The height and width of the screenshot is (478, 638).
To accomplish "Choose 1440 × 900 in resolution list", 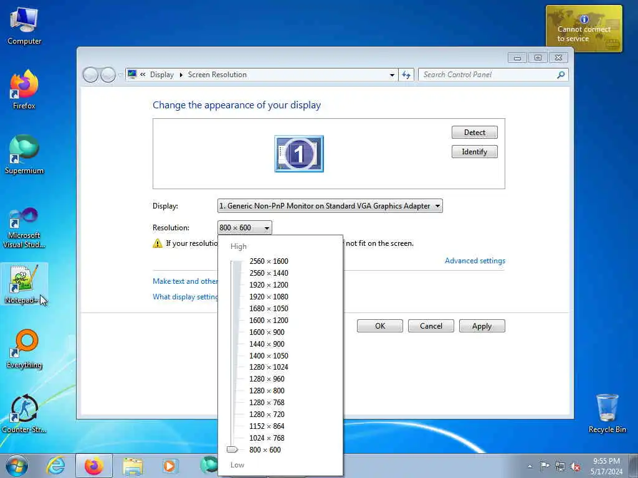I will [x=267, y=344].
